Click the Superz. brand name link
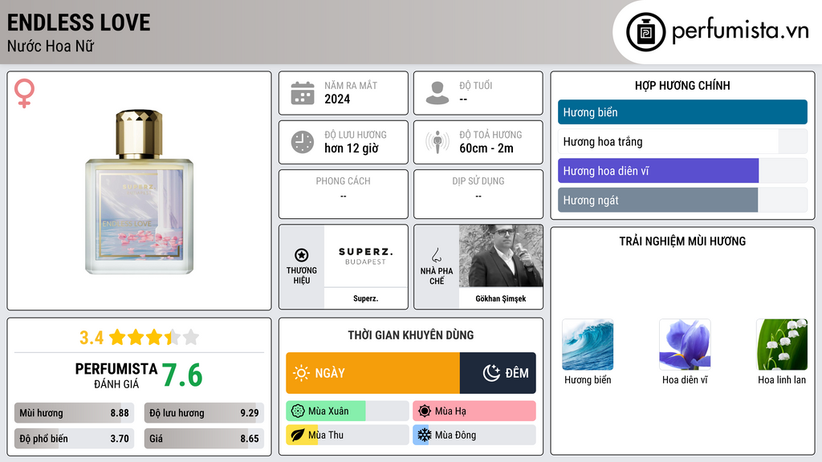This screenshot has width=822, height=462. [365, 298]
